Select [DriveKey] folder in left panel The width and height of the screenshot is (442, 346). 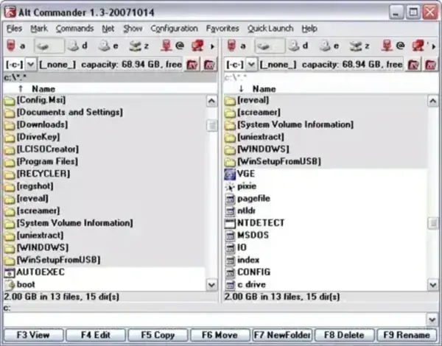point(105,137)
